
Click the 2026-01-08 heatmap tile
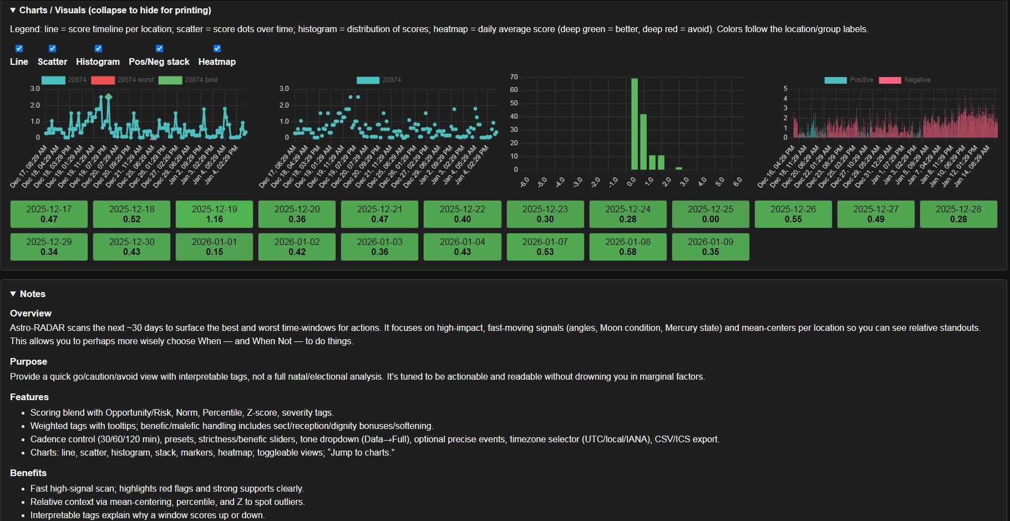(x=628, y=247)
